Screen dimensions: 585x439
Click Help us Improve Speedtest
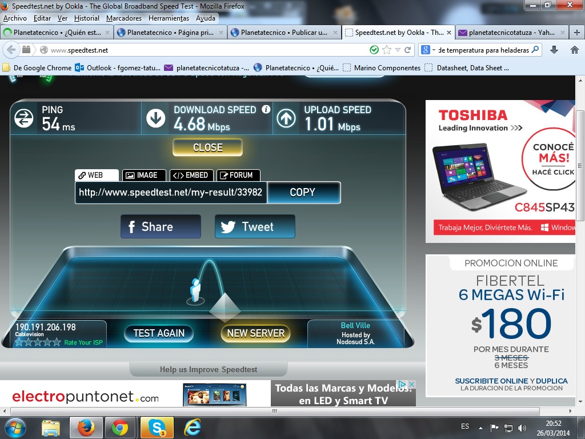point(209,369)
